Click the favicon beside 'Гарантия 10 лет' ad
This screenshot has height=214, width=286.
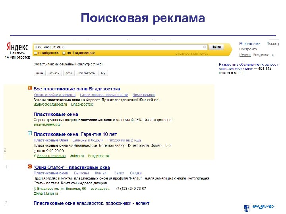(30, 133)
